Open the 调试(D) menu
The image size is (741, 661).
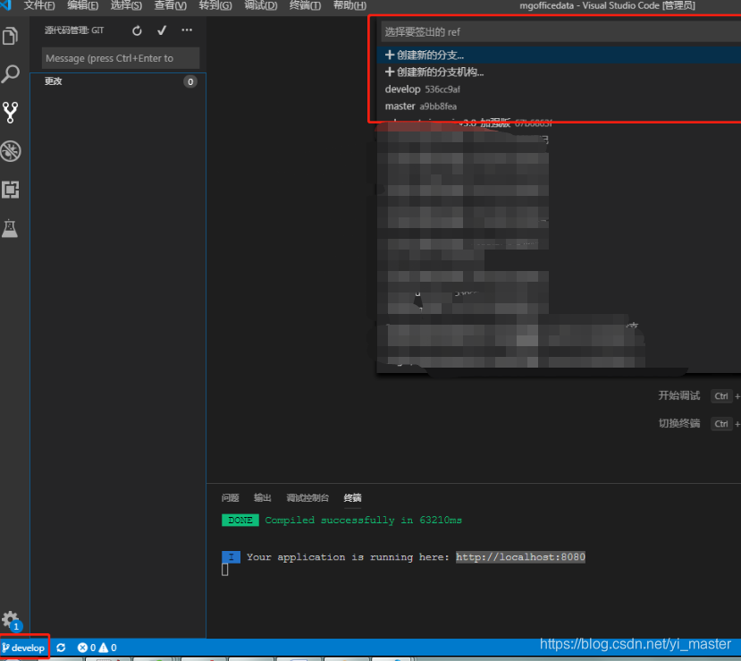pos(260,5)
